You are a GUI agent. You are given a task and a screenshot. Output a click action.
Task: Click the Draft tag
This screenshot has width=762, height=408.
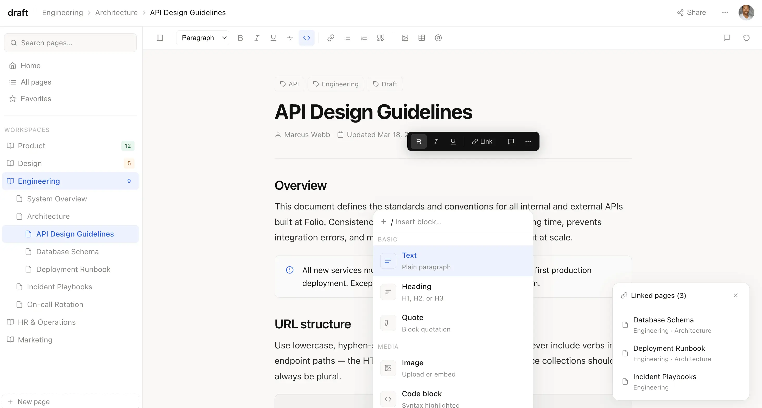pyautogui.click(x=385, y=84)
